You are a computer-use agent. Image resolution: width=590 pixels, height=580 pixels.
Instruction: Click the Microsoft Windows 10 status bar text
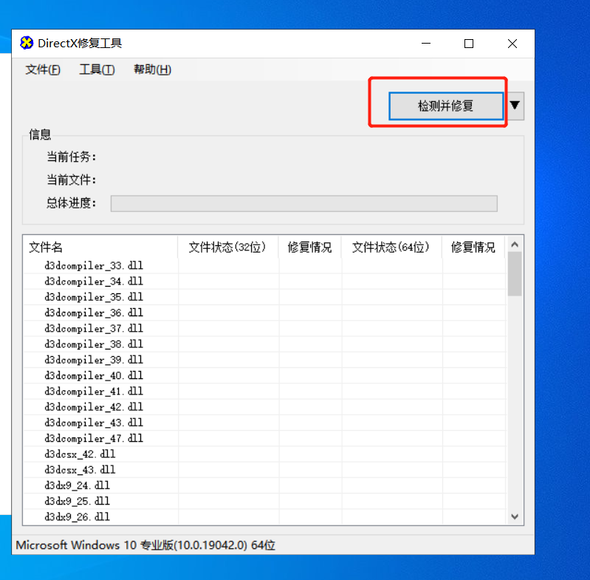pos(145,545)
